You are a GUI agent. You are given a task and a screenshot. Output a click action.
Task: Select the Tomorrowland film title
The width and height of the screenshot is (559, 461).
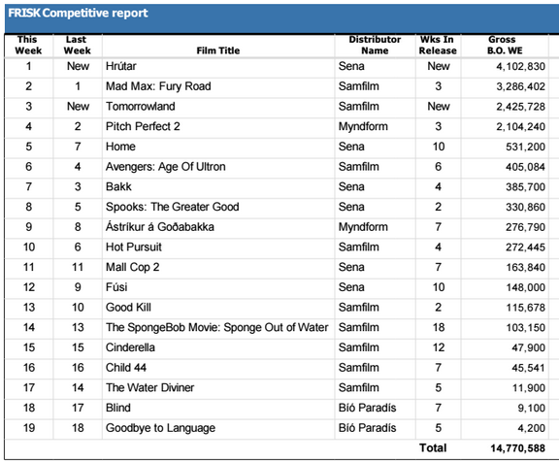click(140, 106)
